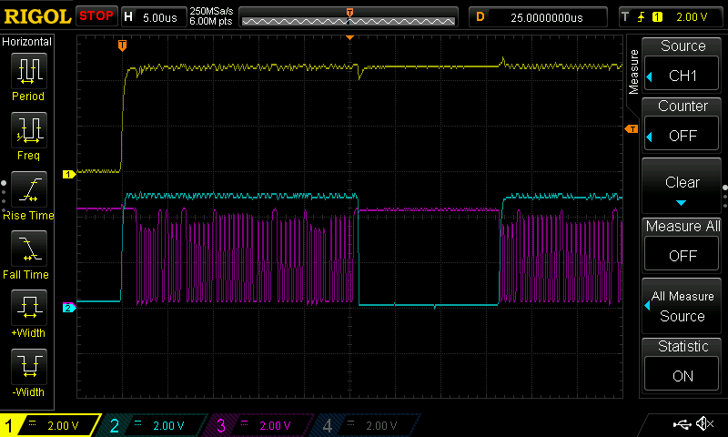Click the waveform memory position bar
728x437 pixels.
(349, 17)
